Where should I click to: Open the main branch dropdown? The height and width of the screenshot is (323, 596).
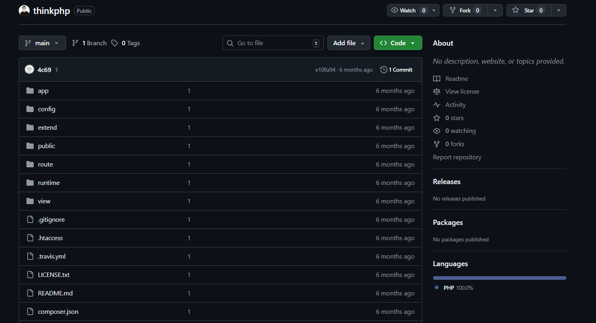pos(42,43)
